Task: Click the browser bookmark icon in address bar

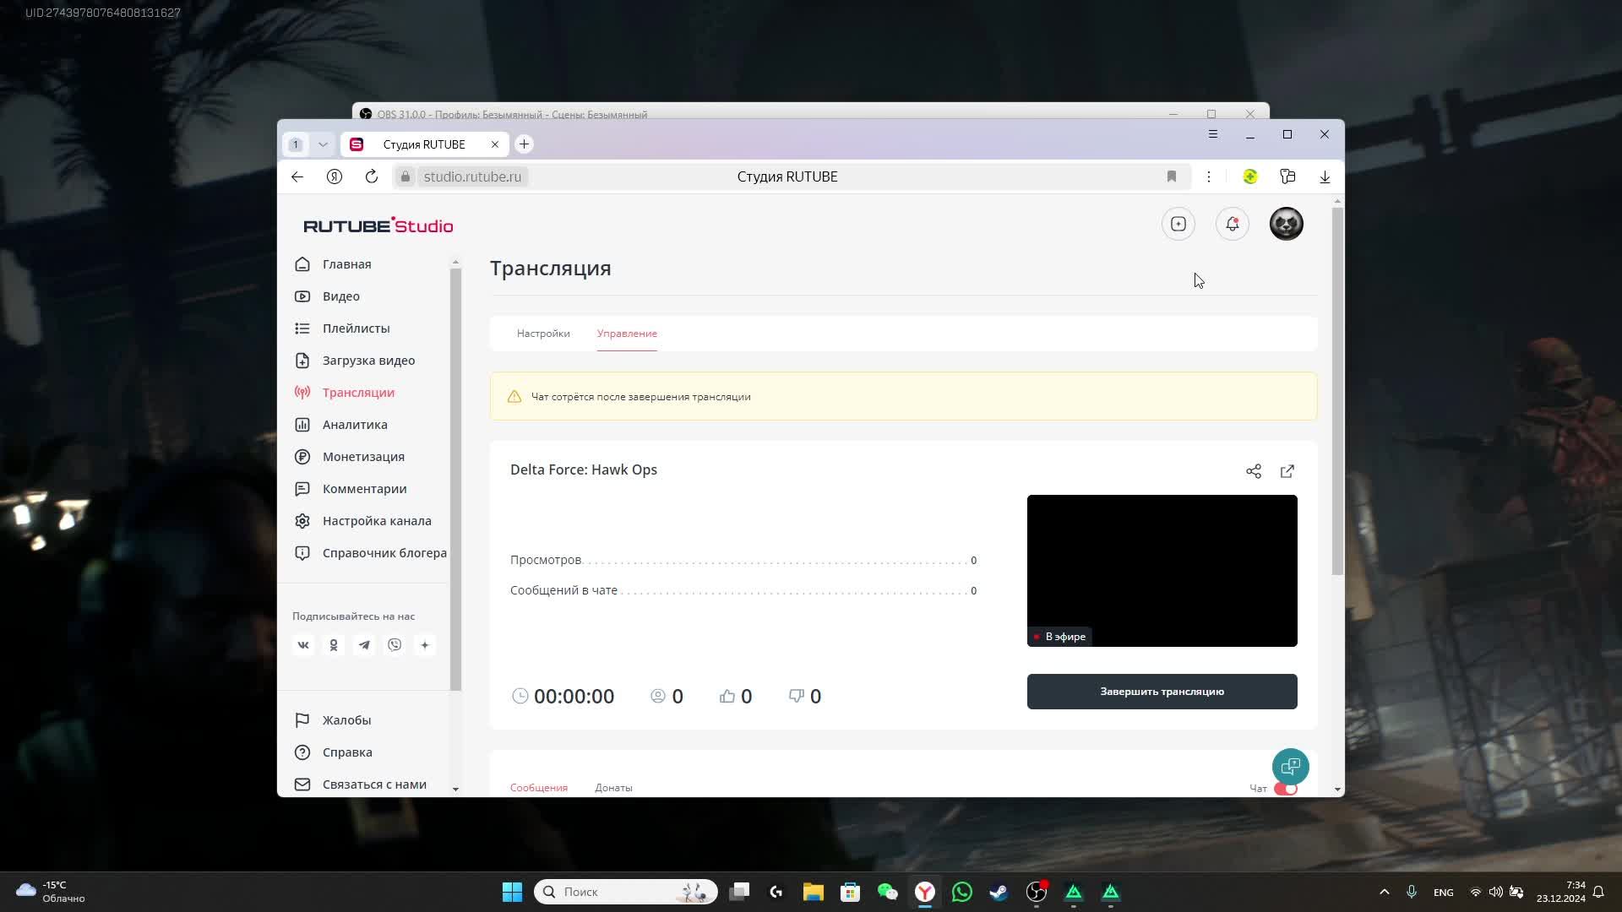Action: tap(1171, 176)
